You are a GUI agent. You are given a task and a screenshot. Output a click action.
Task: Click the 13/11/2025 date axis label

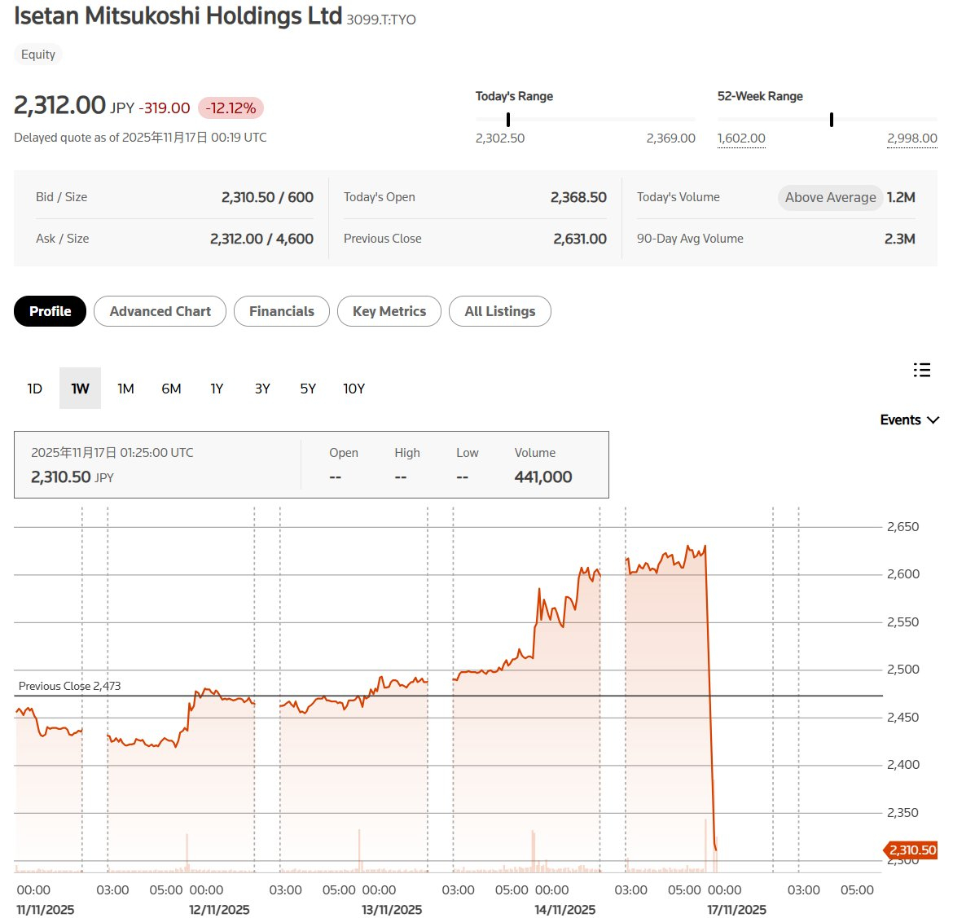pos(392,910)
